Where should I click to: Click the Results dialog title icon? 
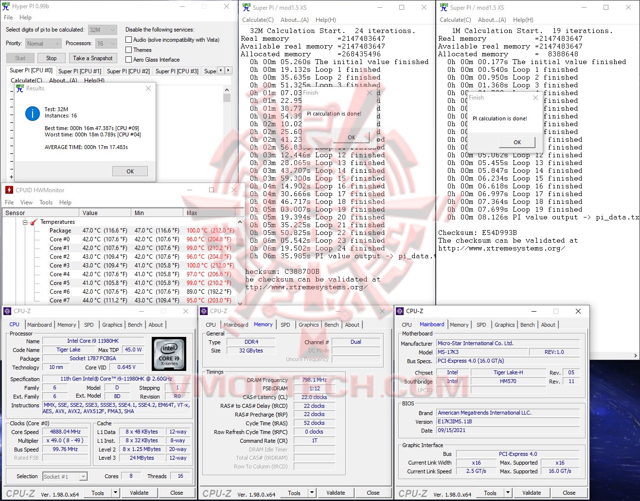[20, 88]
